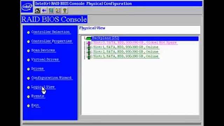Screen dimensions: 224x126
Task: Click Scan Devices link
Action: tap(43, 50)
